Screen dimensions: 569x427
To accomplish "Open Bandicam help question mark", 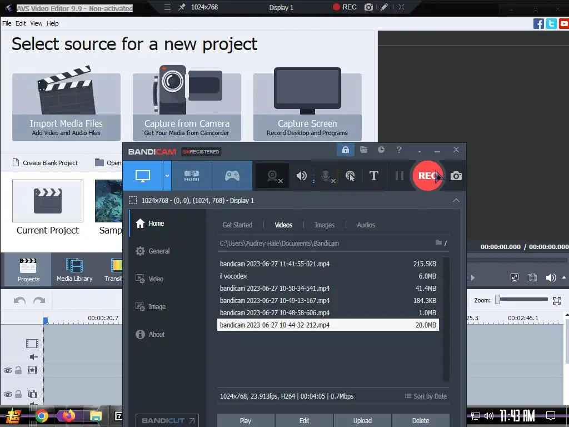I will pos(399,150).
